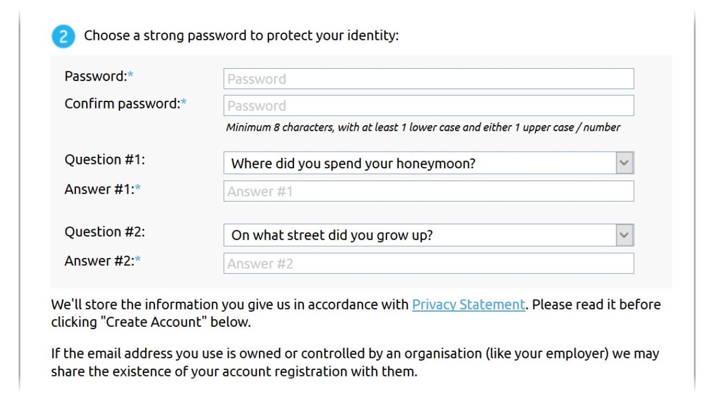Open the 'On what street' question dropdown

[429, 235]
